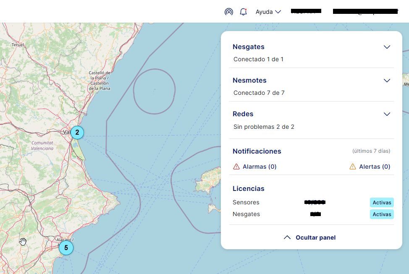Click the upward chevron beside Ocultar panel
Screen dimensions: 409x274
[287, 237]
